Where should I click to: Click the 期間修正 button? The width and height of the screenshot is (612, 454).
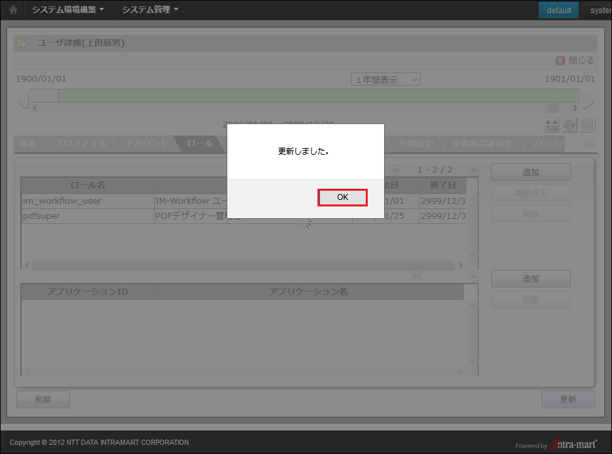(531, 193)
